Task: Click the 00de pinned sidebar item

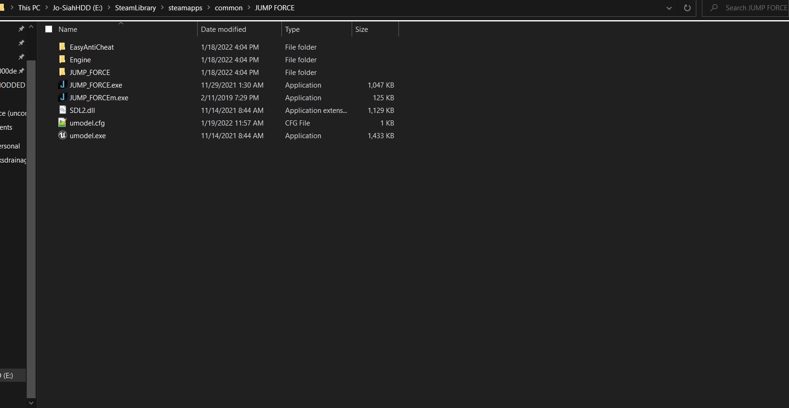Action: (8, 71)
